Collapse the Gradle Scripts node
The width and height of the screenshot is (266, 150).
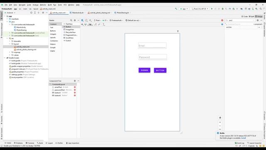coord(5,58)
